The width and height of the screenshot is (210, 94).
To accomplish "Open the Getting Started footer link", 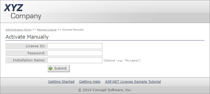I will (x=61, y=81).
